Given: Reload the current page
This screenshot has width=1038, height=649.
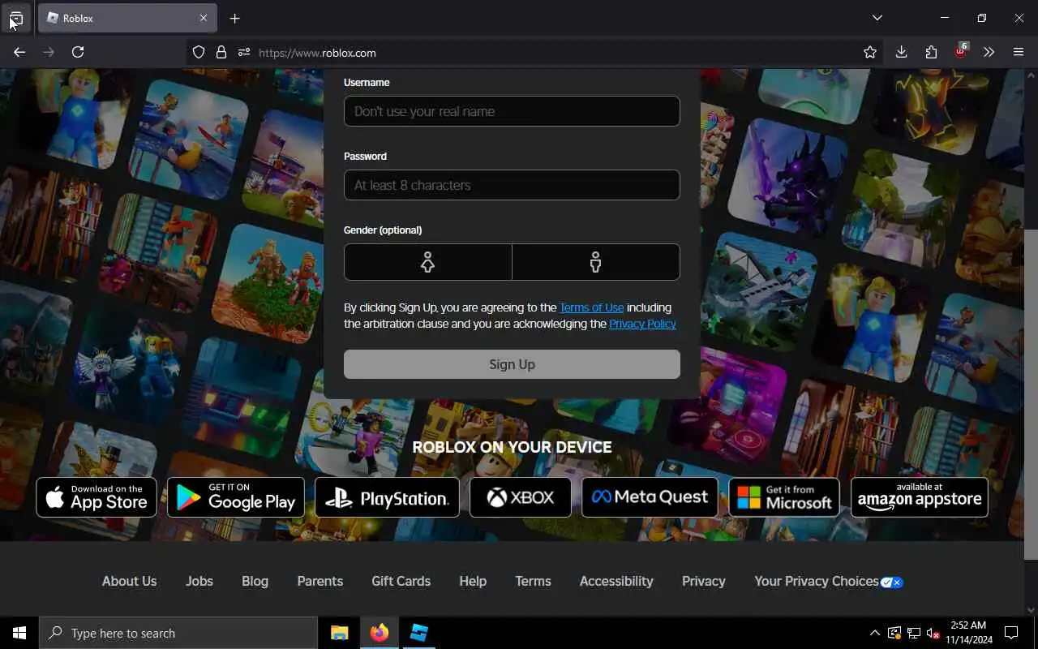Looking at the screenshot, I should point(78,52).
